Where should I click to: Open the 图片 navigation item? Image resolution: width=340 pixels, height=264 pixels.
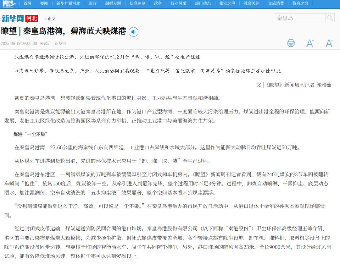(x=92, y=3)
